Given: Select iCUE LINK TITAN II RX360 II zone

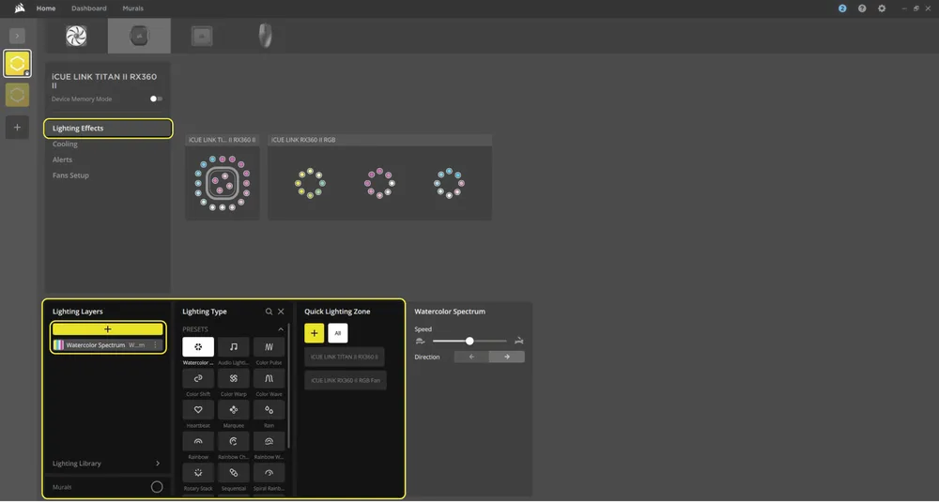Looking at the screenshot, I should (345, 357).
